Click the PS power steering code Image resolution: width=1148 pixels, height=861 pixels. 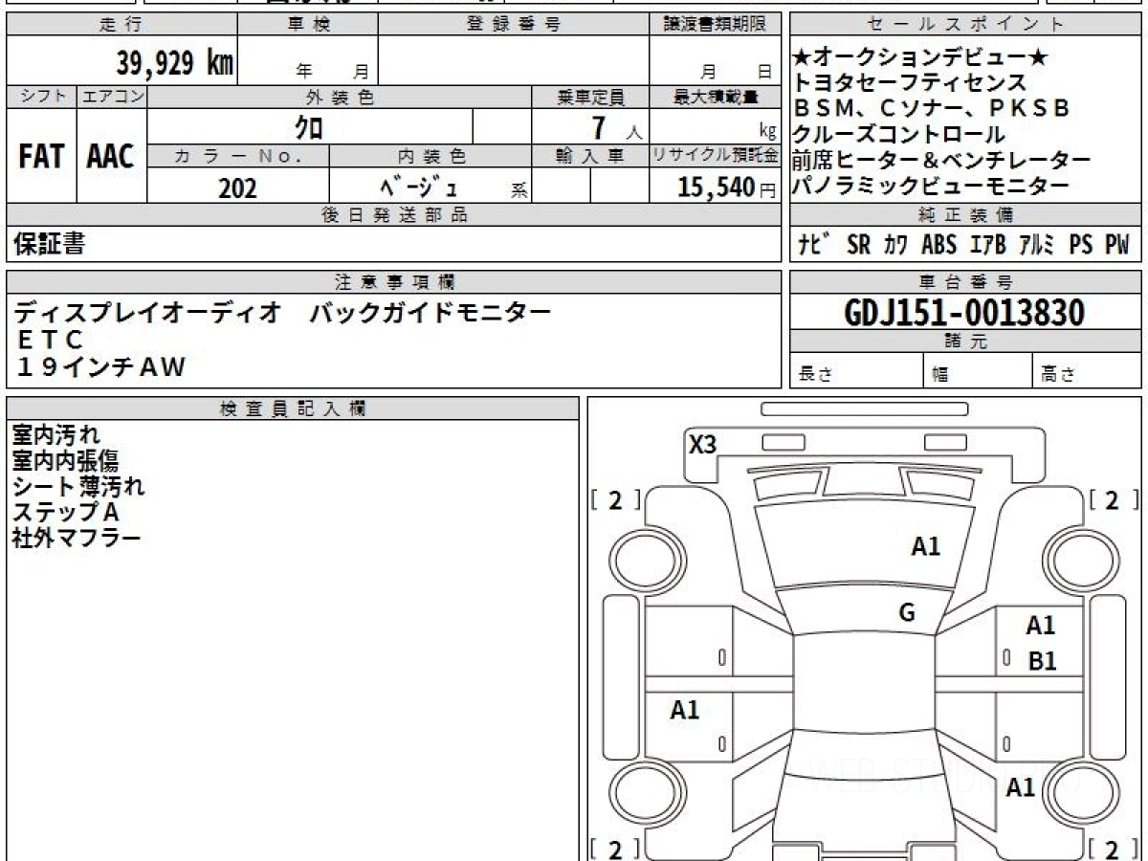click(1081, 245)
